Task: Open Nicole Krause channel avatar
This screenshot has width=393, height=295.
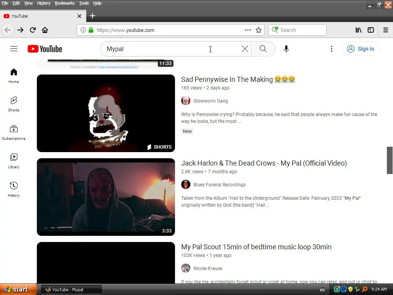Action: point(186,268)
